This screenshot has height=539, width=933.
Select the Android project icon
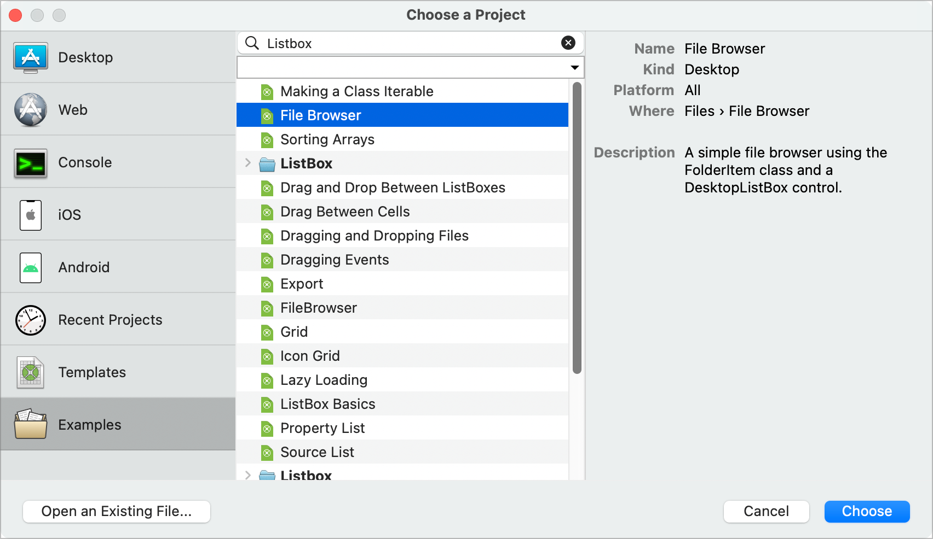31,267
